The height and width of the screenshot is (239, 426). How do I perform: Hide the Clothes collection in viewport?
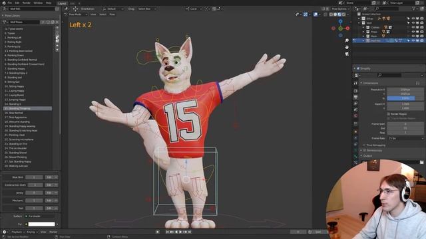413,27
